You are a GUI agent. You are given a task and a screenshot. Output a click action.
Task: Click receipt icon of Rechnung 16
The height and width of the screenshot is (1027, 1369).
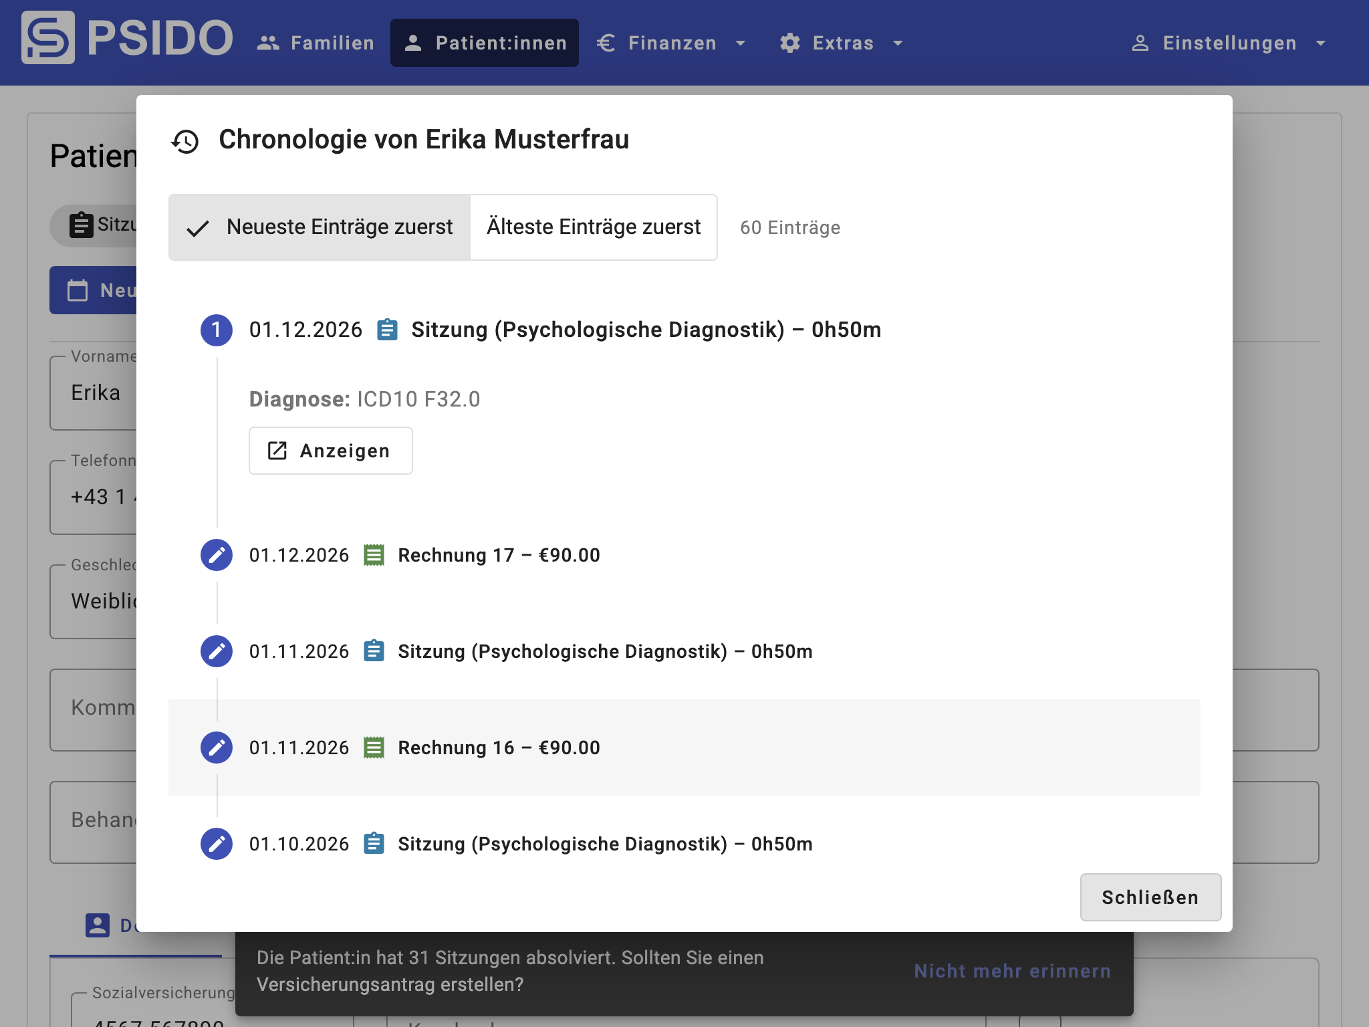coord(374,748)
